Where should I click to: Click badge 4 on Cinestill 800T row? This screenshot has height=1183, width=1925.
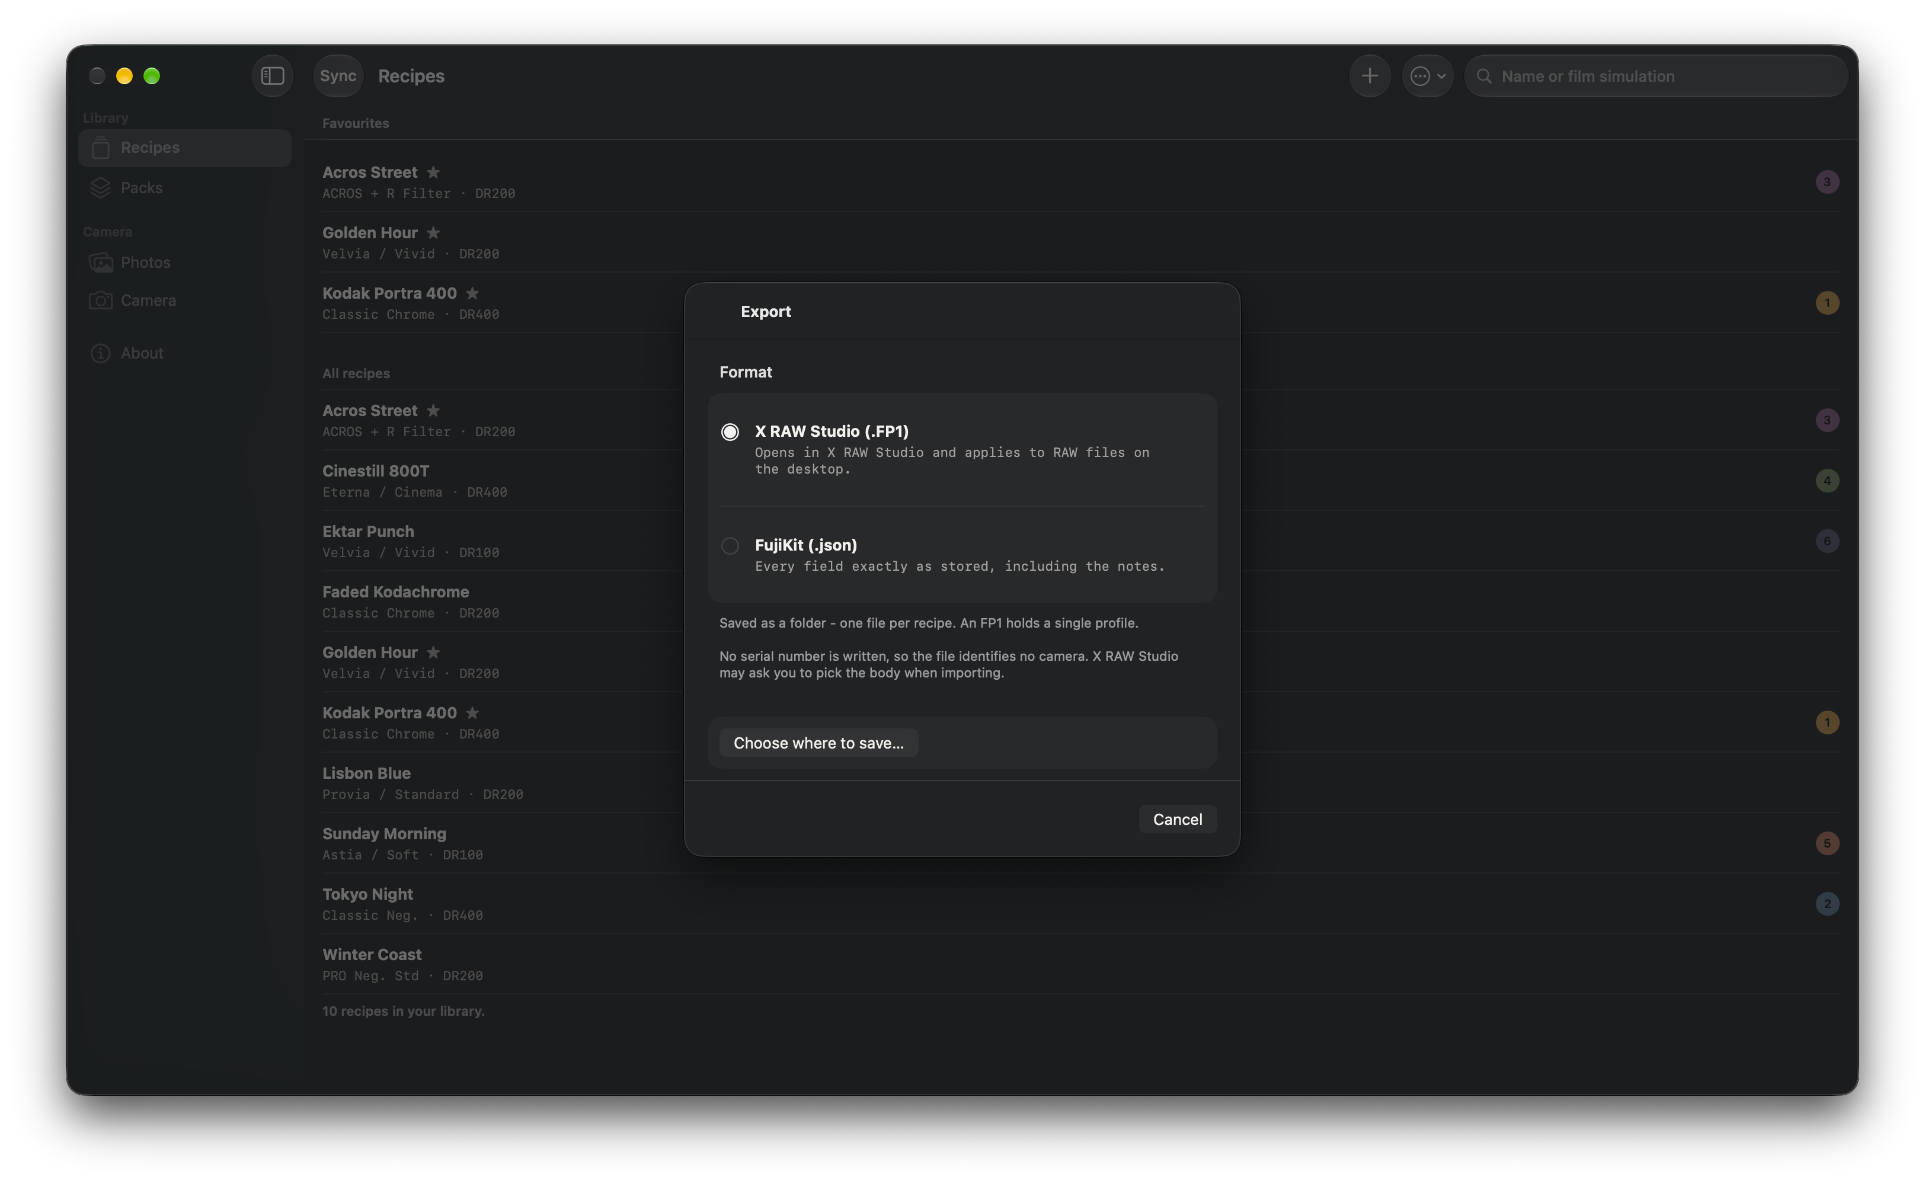(1827, 481)
